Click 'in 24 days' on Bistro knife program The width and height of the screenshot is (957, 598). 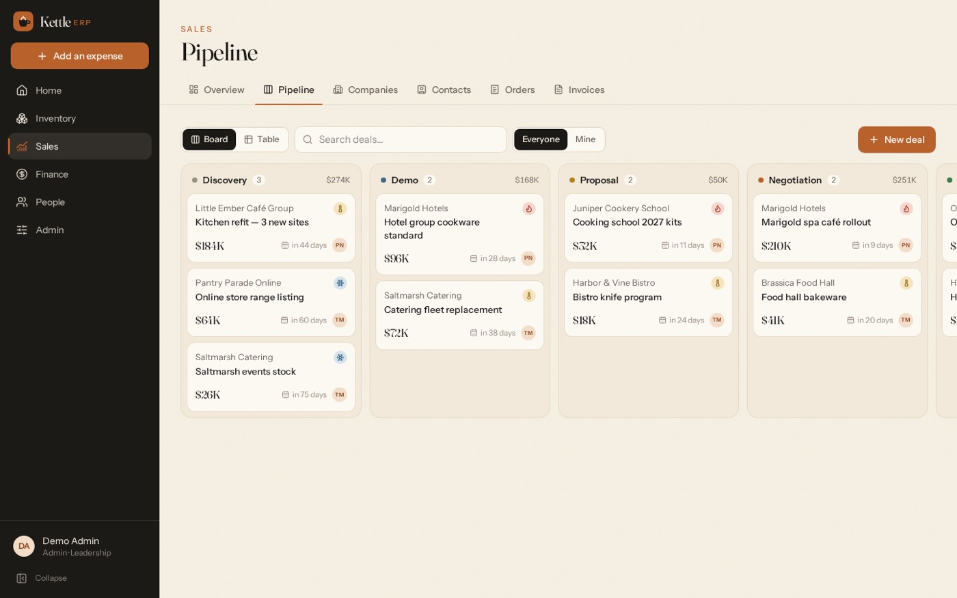(x=682, y=320)
